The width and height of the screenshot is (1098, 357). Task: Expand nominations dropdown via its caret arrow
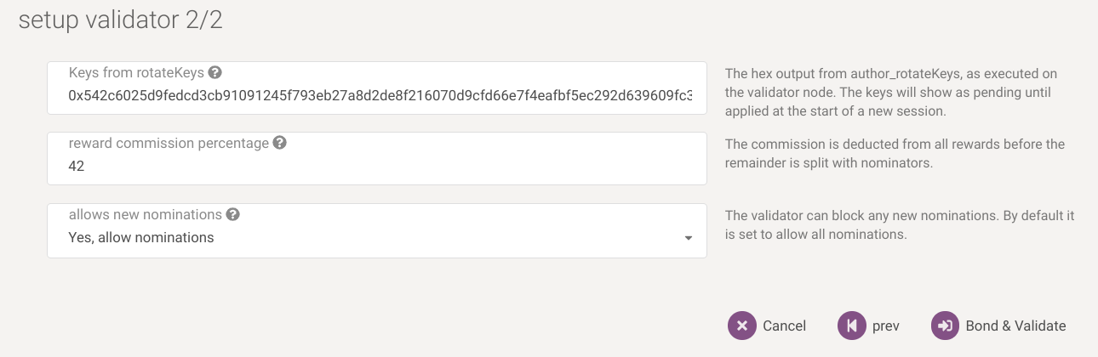pos(688,239)
